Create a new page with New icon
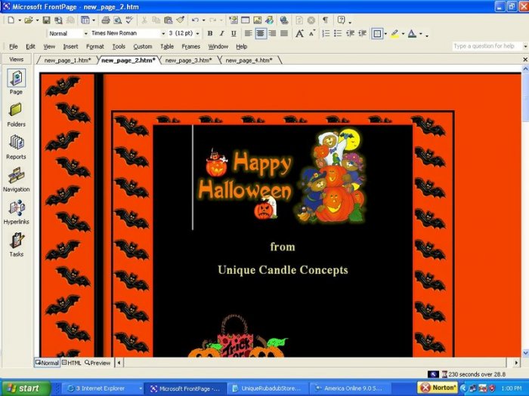 pos(11,20)
